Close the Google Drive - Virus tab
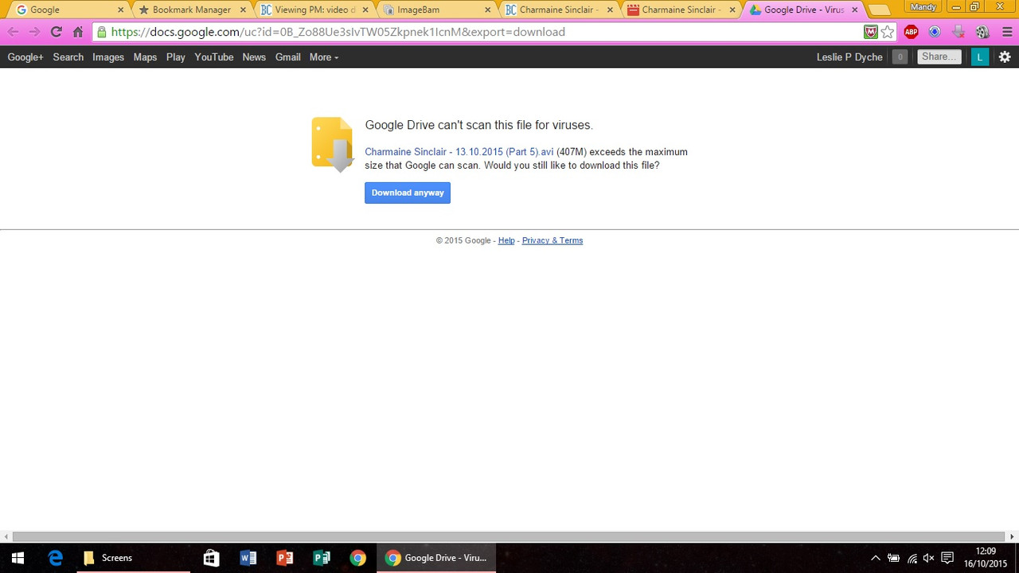1019x573 pixels. tap(855, 10)
